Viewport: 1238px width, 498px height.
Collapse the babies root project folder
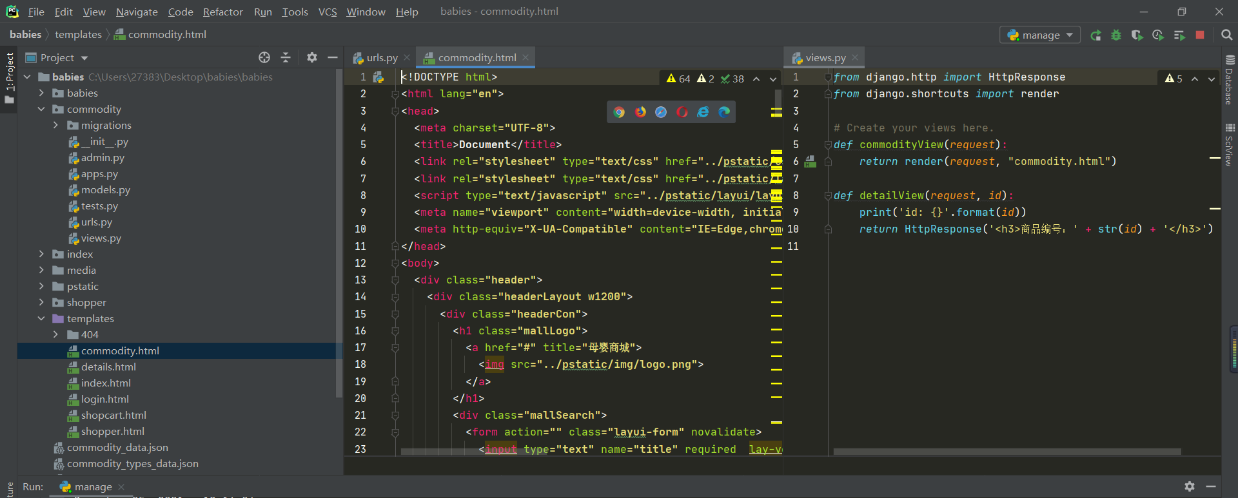(27, 77)
